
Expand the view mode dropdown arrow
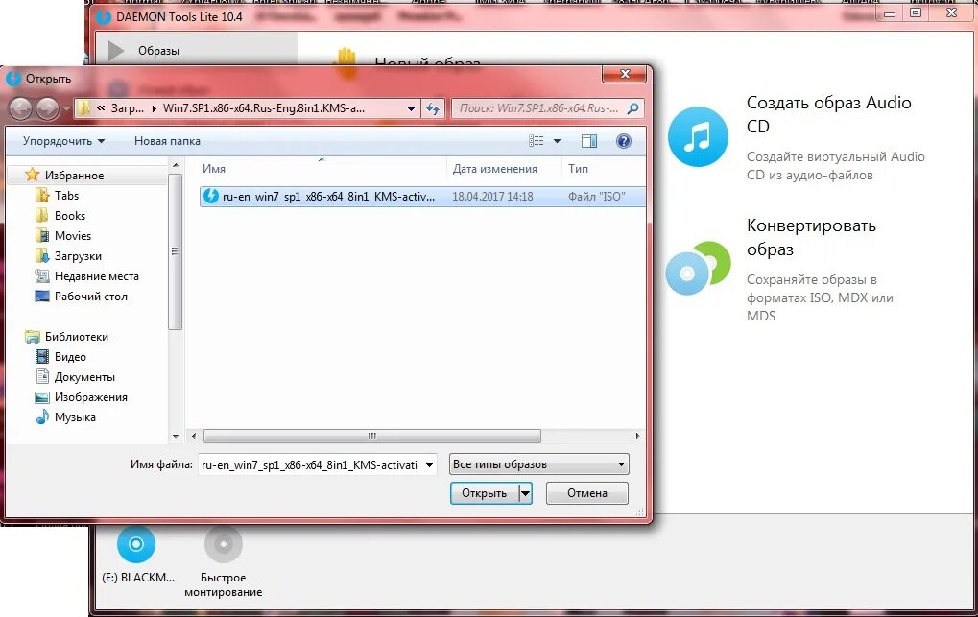click(557, 141)
